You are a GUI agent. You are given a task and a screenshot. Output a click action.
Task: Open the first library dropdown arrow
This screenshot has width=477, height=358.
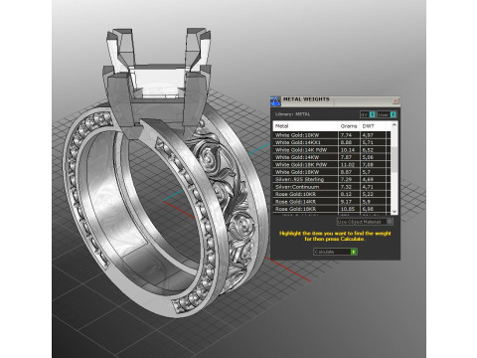[372, 114]
